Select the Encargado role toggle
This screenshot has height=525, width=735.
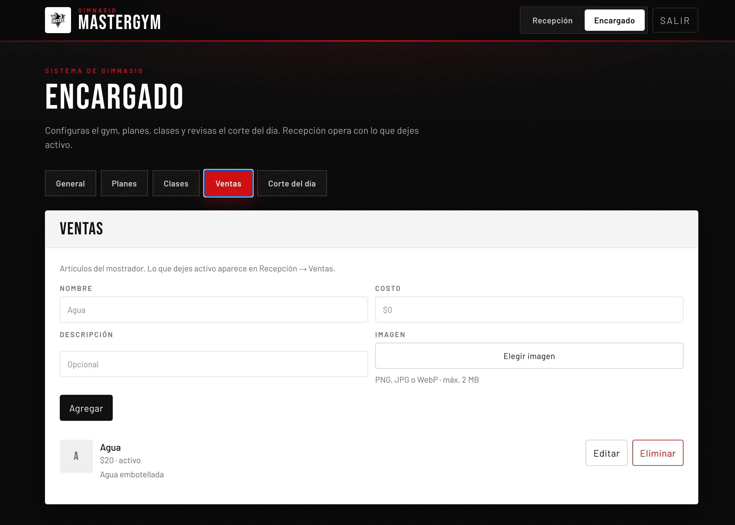(x=614, y=20)
